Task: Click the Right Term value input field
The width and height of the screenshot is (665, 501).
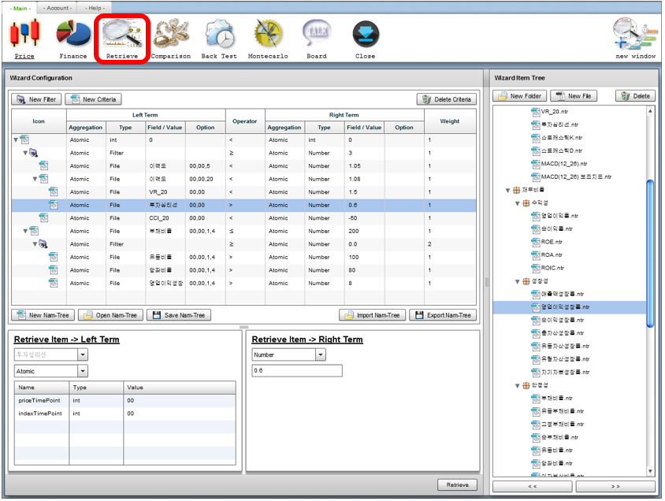Action: coord(297,371)
